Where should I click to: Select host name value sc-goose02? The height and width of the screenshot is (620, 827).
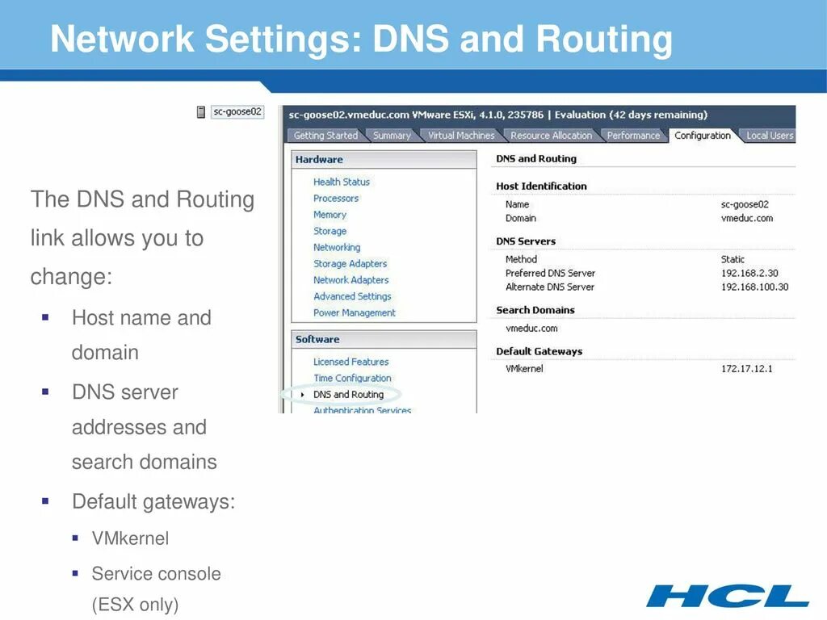pos(745,204)
